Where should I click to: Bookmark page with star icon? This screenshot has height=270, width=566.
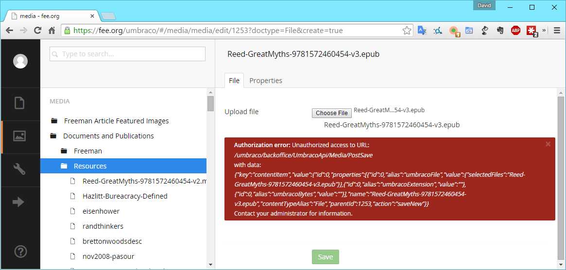[x=407, y=31]
